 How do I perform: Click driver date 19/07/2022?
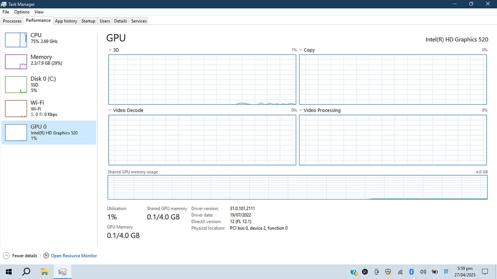240,215
